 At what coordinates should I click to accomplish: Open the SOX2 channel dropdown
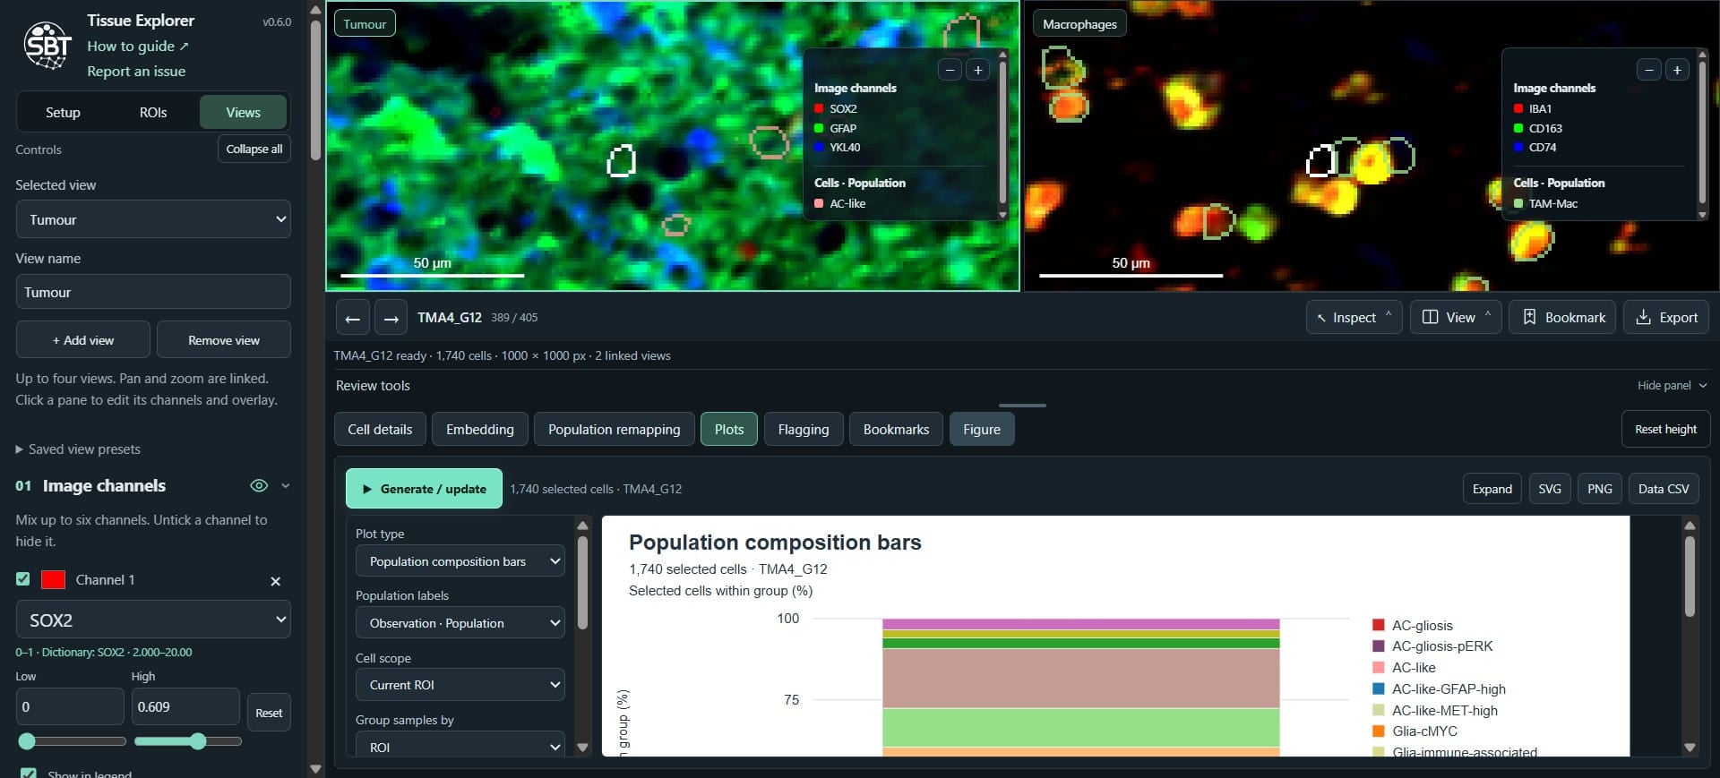tap(153, 620)
